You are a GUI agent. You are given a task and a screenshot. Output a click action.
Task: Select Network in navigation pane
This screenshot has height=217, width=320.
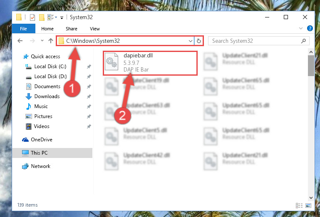(41, 166)
